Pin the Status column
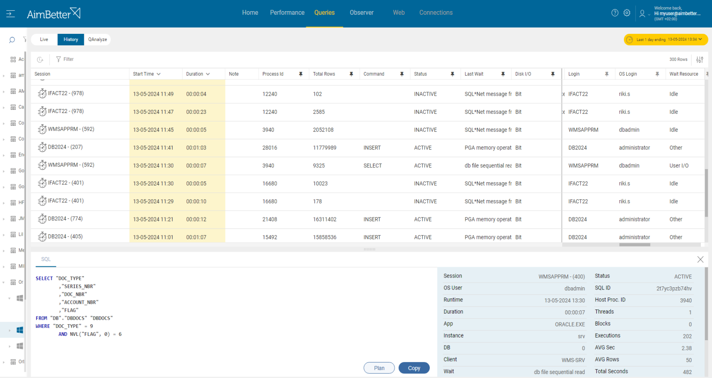The height and width of the screenshot is (378, 712). (x=453, y=74)
